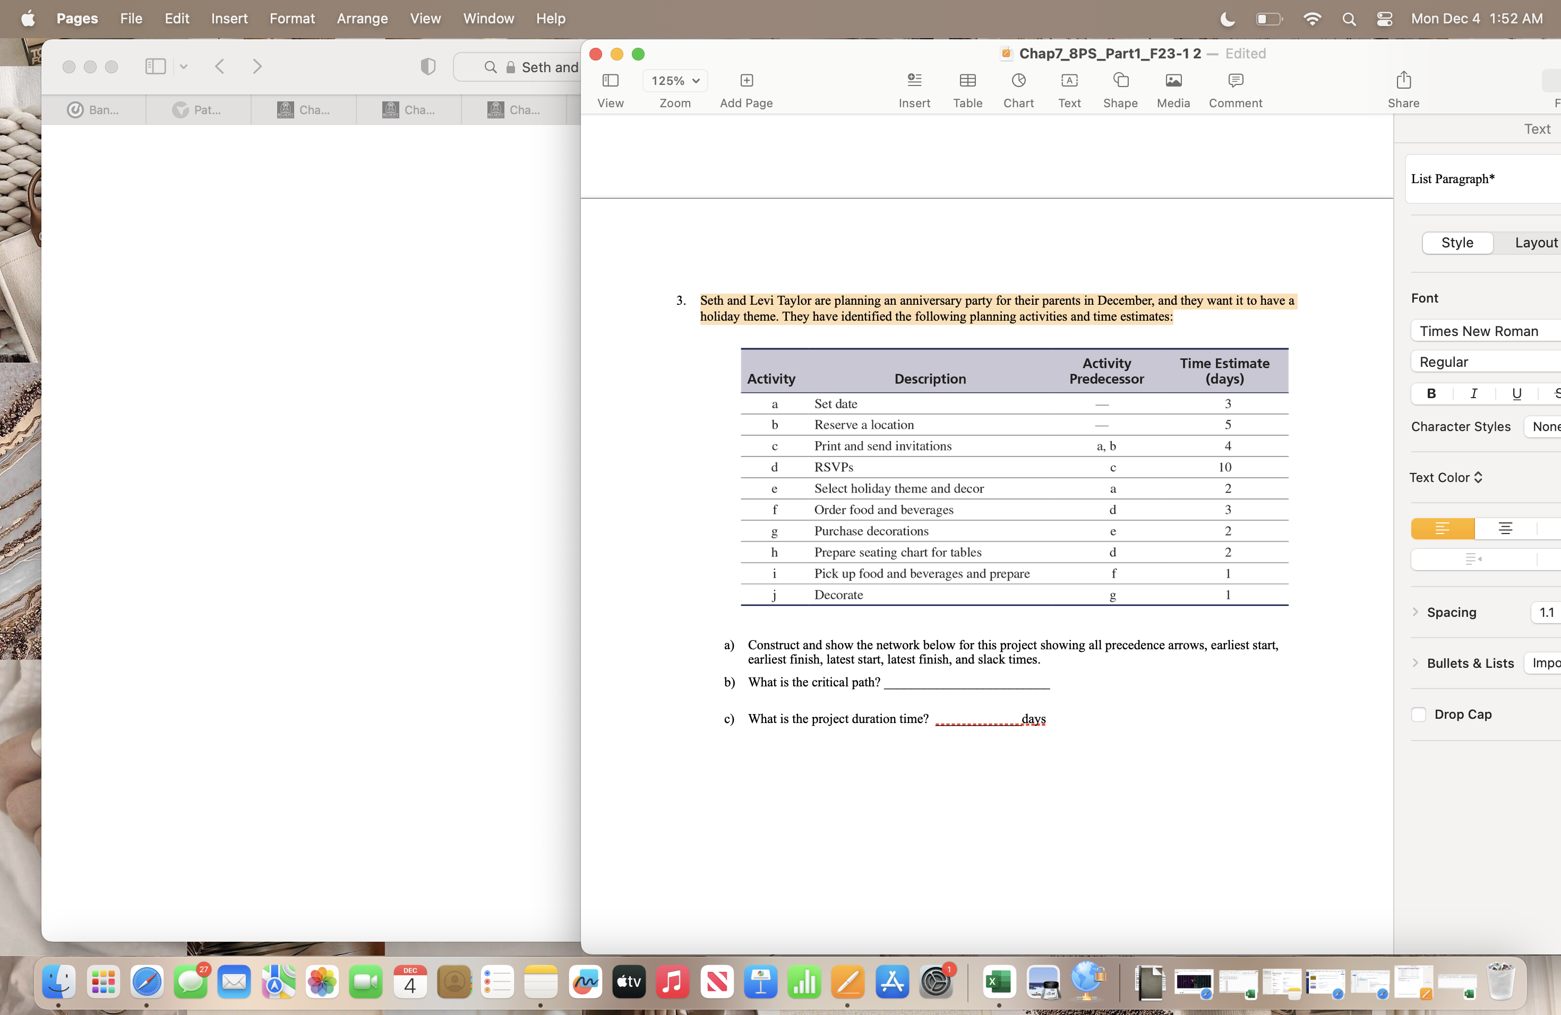Click the Add Page icon
The height and width of the screenshot is (1015, 1561).
pyautogui.click(x=746, y=81)
